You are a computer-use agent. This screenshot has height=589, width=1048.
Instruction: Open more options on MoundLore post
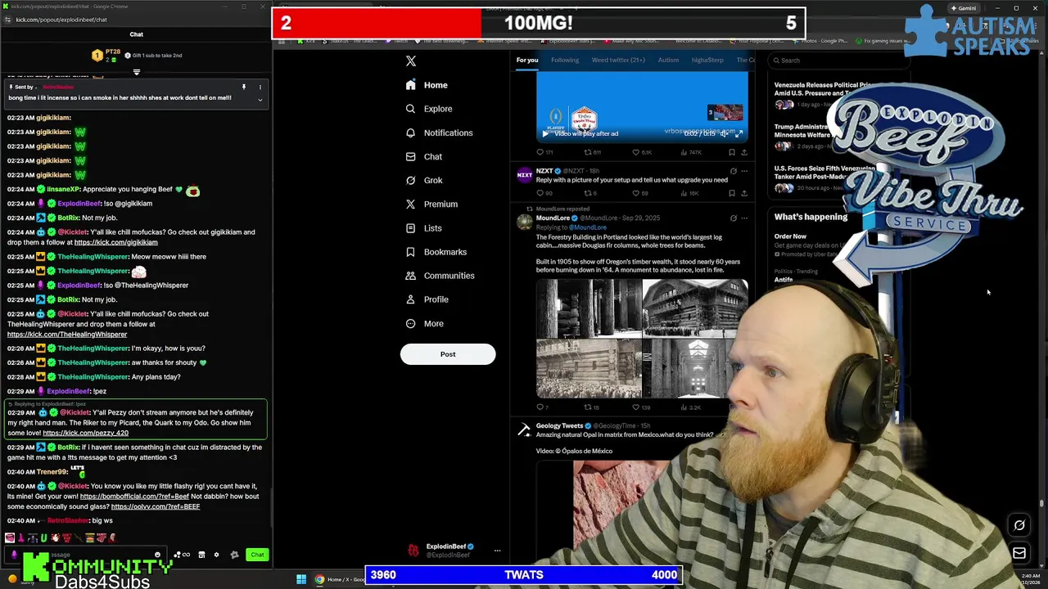[744, 218]
